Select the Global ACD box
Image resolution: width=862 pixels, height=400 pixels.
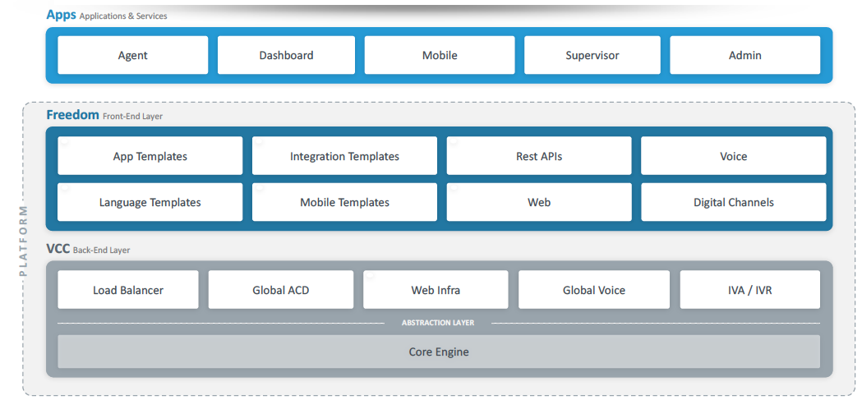point(281,290)
